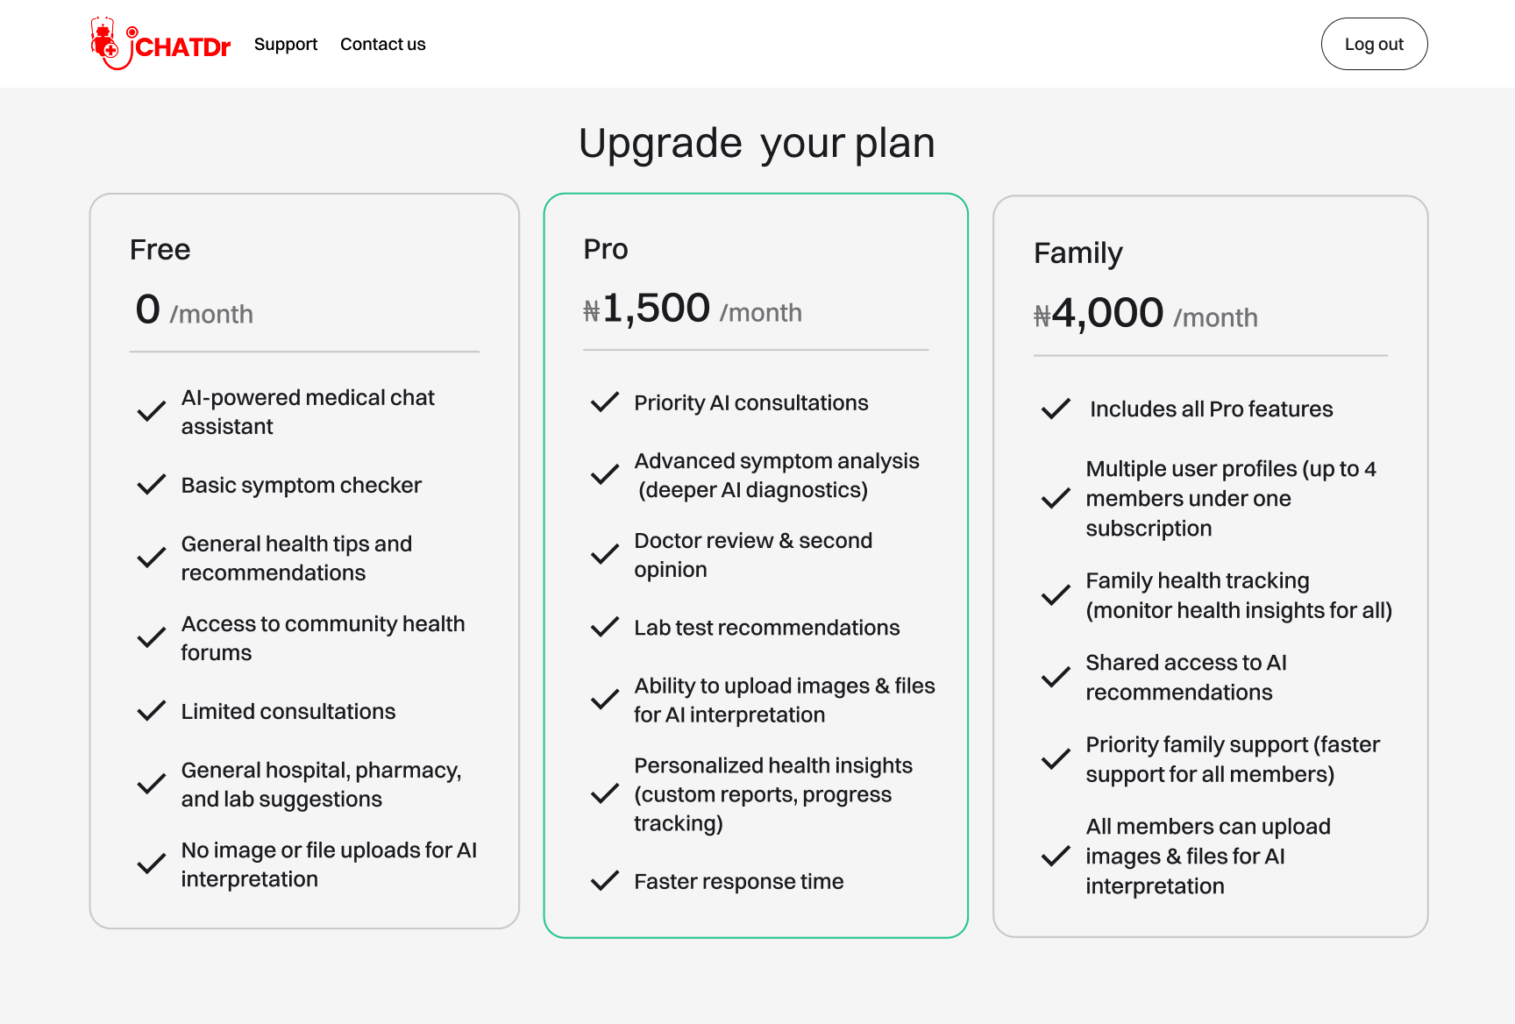Click checkmark next to Basic symptom checker
The width and height of the screenshot is (1515, 1024).
152,485
